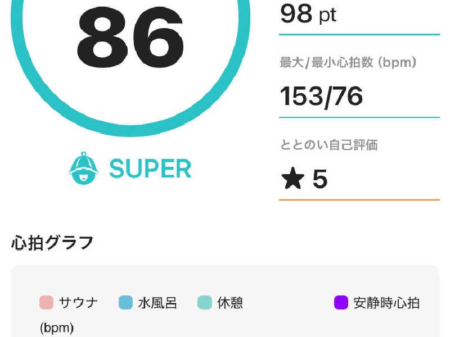Click the サウナ legend text
450x337 pixels.
click(78, 303)
